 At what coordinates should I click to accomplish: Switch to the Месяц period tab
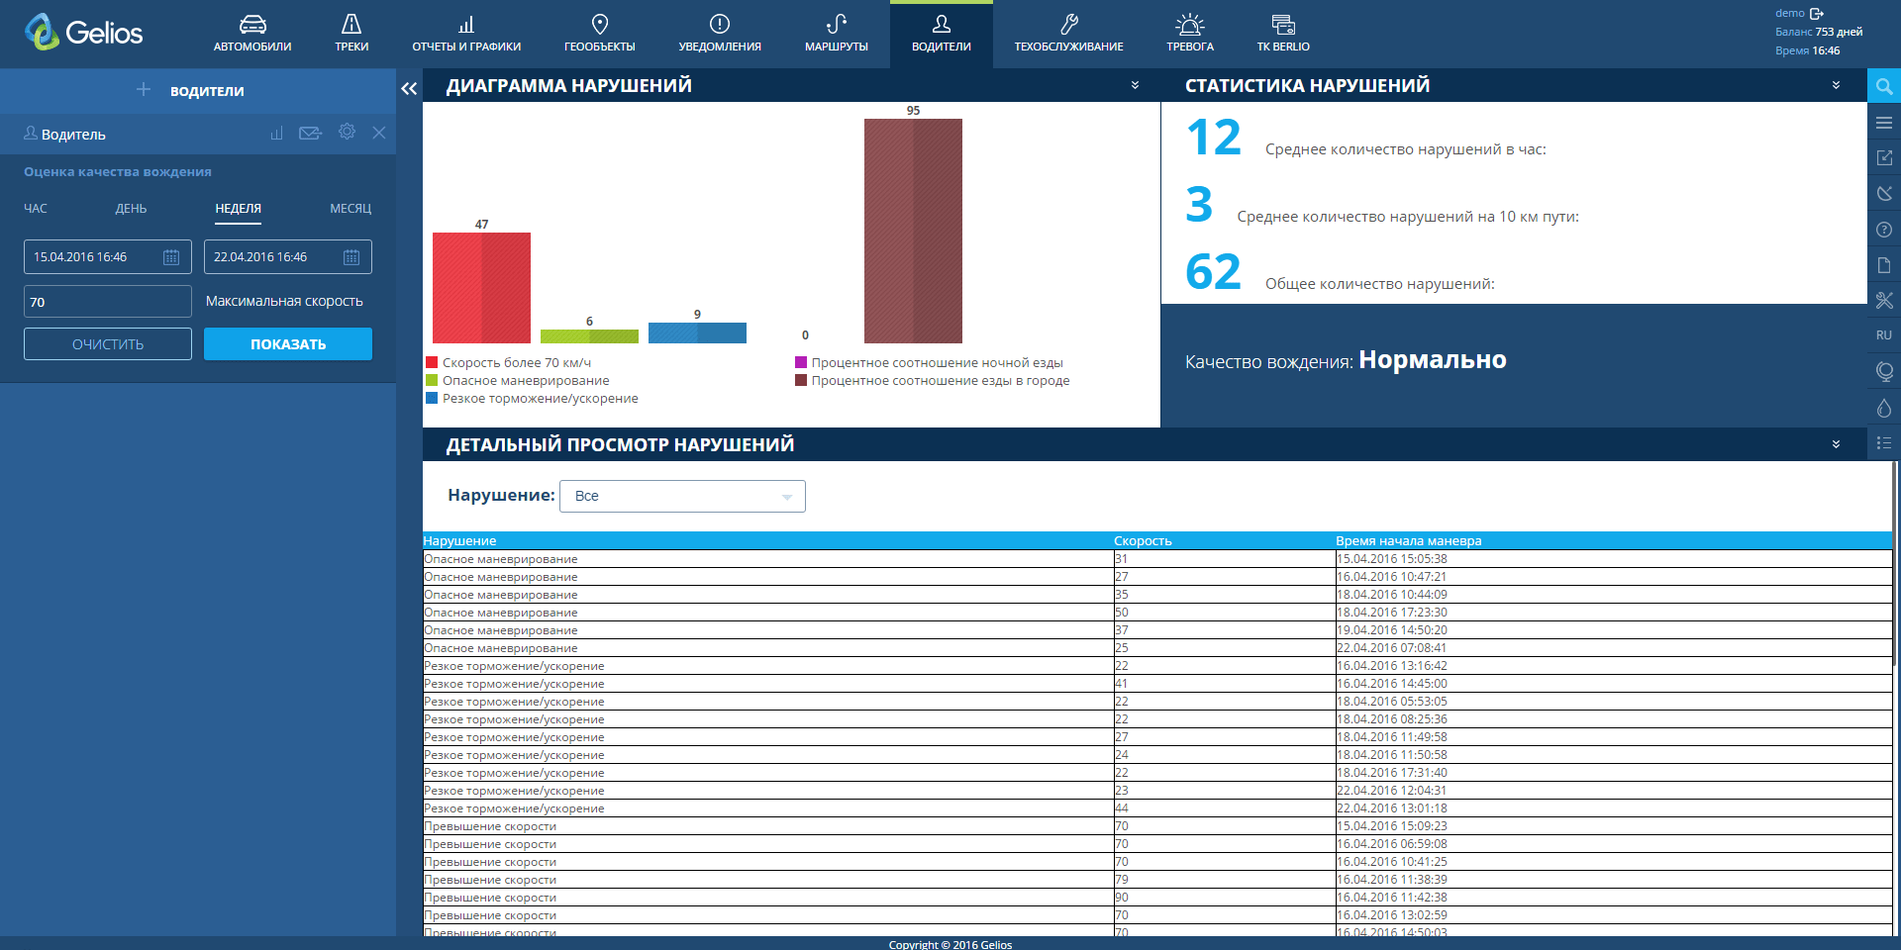350,209
